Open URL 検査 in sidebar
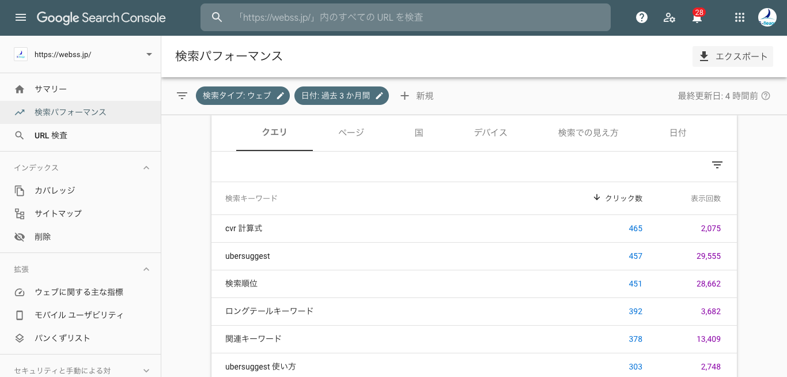This screenshot has height=377, width=787. coord(80,135)
